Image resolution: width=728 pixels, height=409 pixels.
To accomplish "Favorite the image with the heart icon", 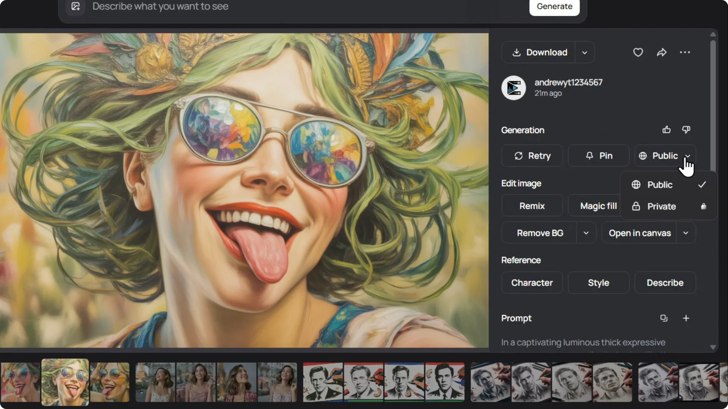I will 638,52.
